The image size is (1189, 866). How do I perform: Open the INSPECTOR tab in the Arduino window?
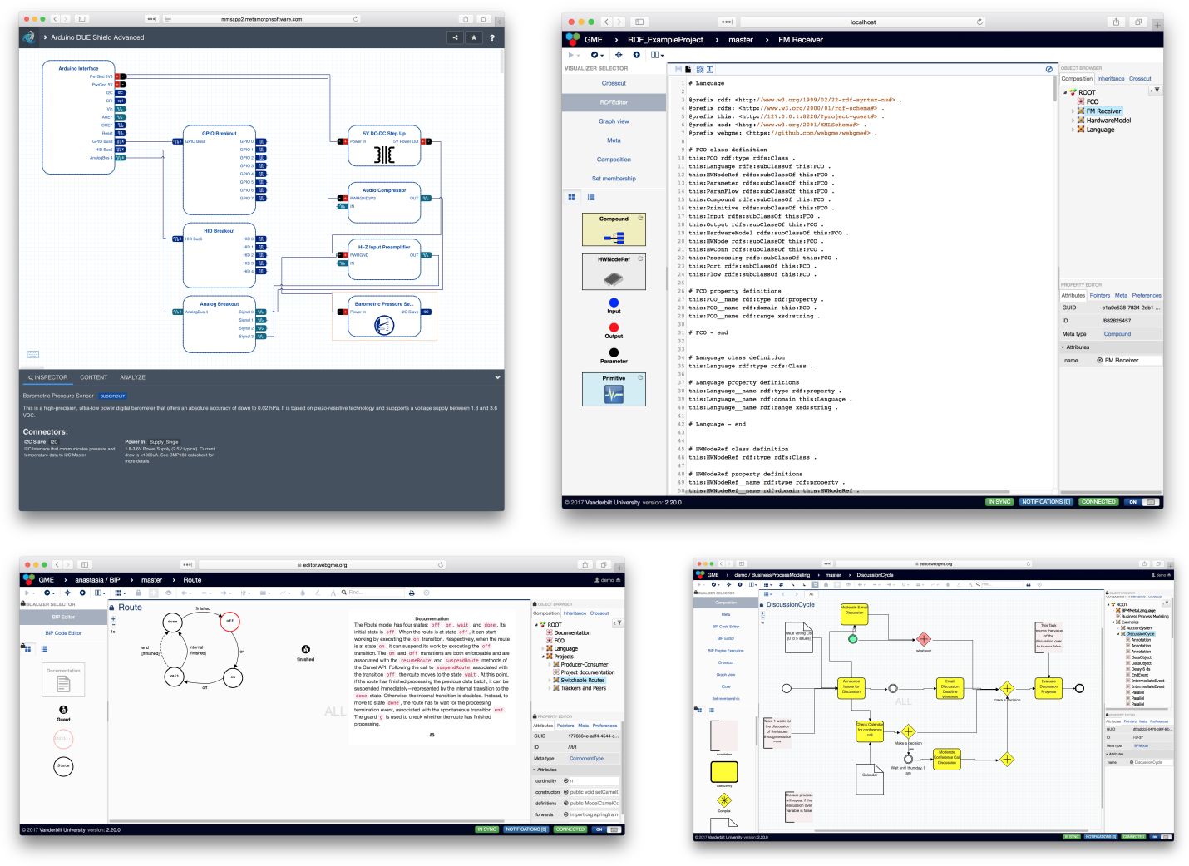pos(47,377)
